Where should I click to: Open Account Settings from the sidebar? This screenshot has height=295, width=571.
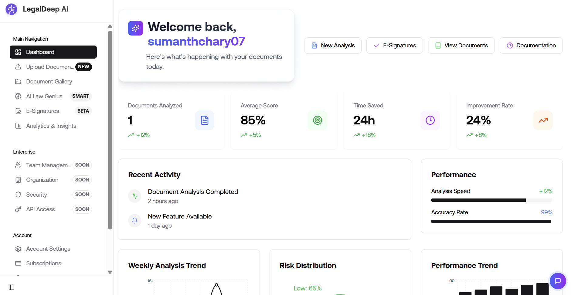(x=48, y=249)
